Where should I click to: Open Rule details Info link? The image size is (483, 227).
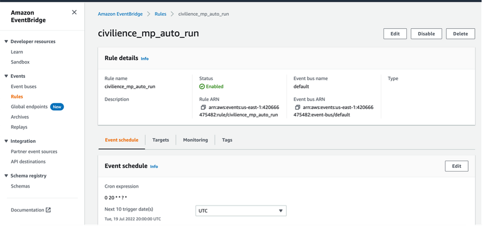[x=144, y=59]
